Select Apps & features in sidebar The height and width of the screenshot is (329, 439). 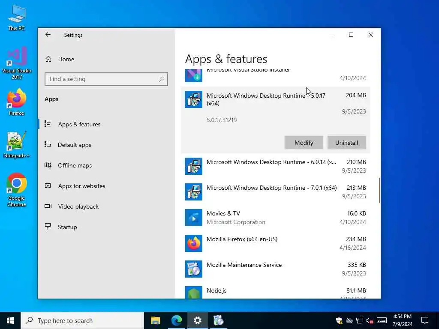coord(79,124)
